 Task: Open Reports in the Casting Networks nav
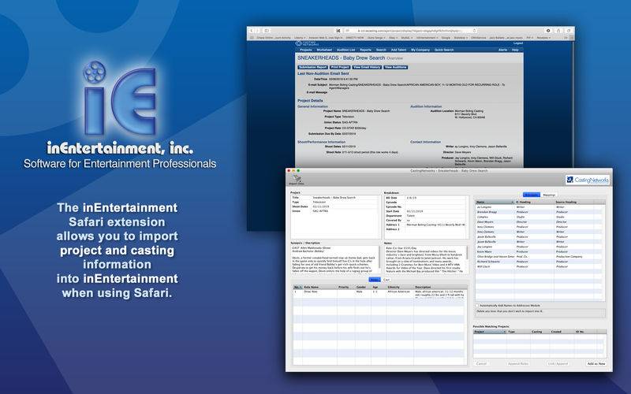(365, 50)
